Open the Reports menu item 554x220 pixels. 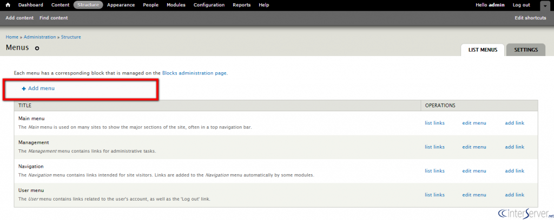242,5
